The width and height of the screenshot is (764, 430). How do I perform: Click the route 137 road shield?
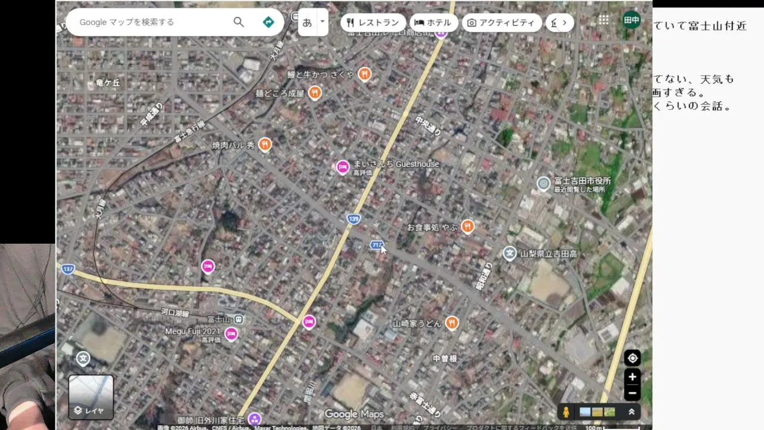point(67,269)
